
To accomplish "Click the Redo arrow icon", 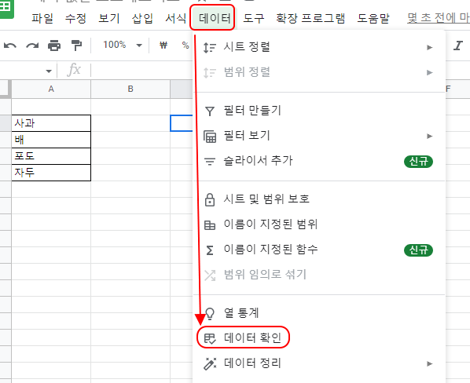I will (32, 46).
